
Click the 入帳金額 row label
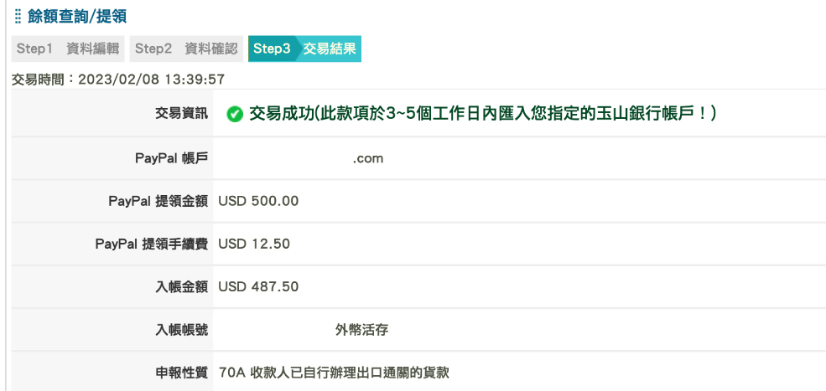click(x=181, y=287)
